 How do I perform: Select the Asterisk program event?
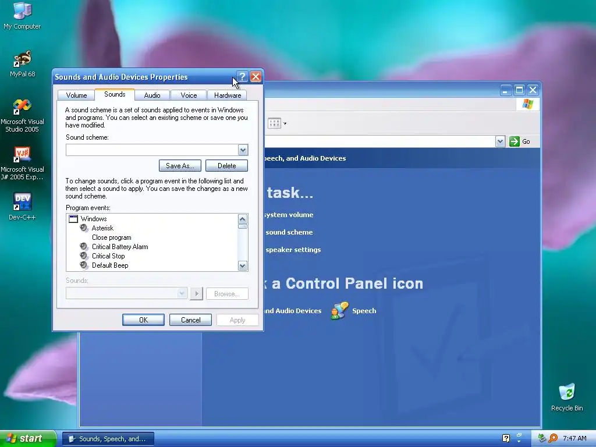[102, 228]
